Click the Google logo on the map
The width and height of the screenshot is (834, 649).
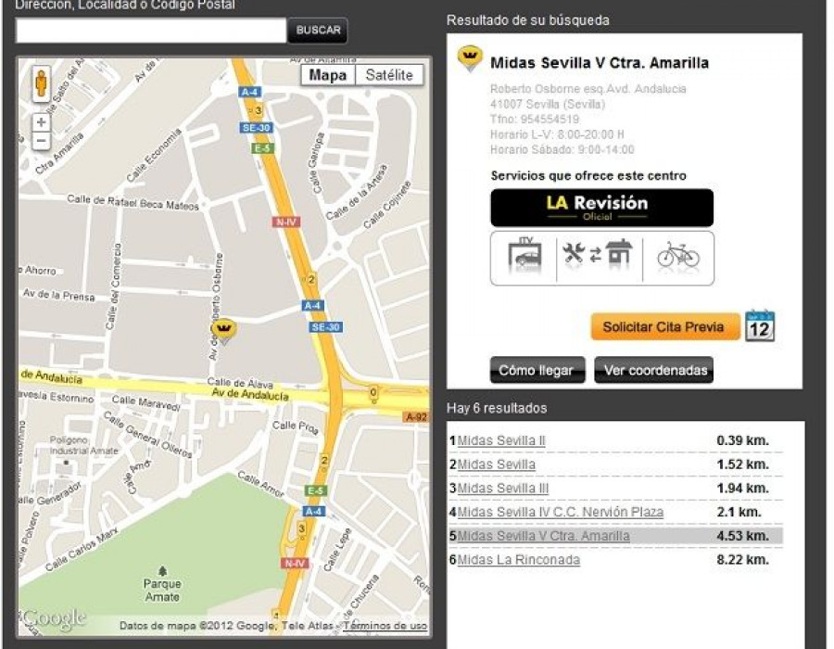click(x=53, y=618)
